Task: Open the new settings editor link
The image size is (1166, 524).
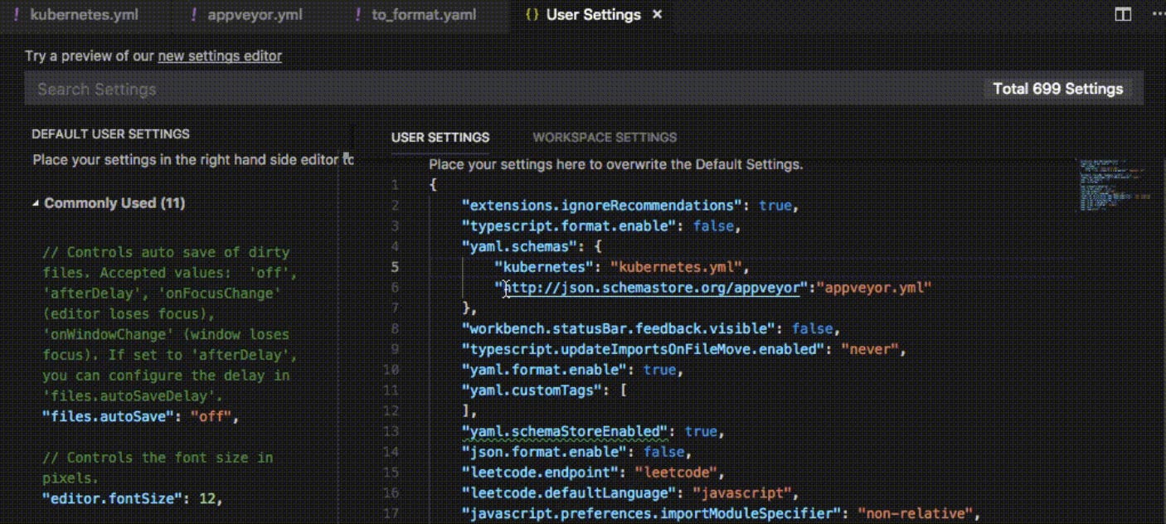Action: coord(220,56)
